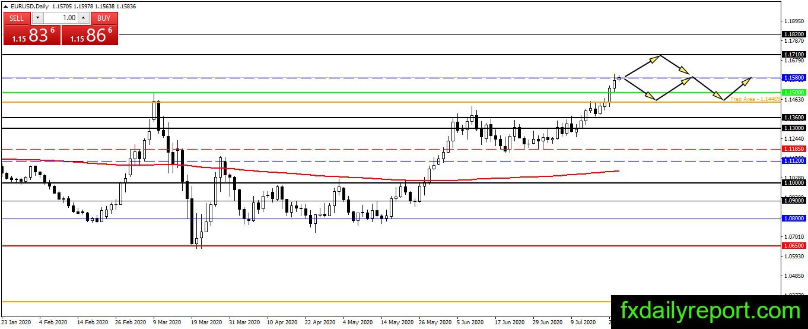Click the 10 Apr 2020 date label

click(x=282, y=322)
